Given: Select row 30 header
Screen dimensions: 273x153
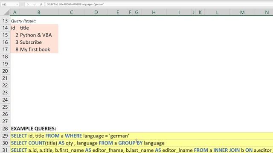Looking at the screenshot, I should (5, 143).
